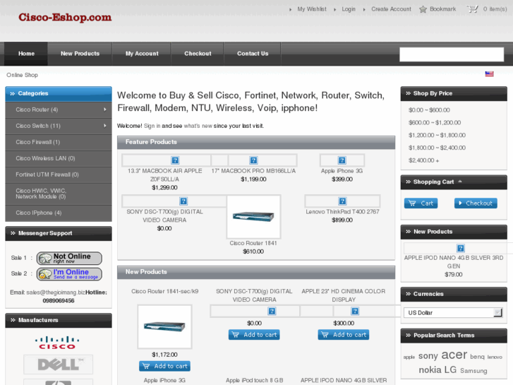Viewport: 513px width, 385px height.
Task: Filter by price $0.00 ~ $600.00
Action: point(429,110)
